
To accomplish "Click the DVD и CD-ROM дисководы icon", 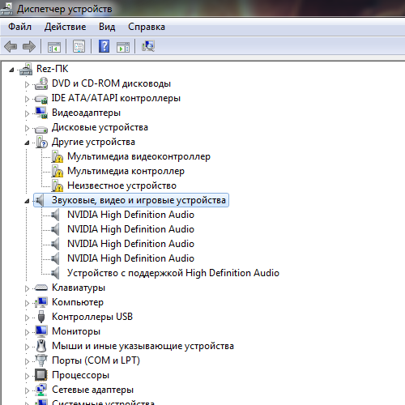I will pos(41,83).
